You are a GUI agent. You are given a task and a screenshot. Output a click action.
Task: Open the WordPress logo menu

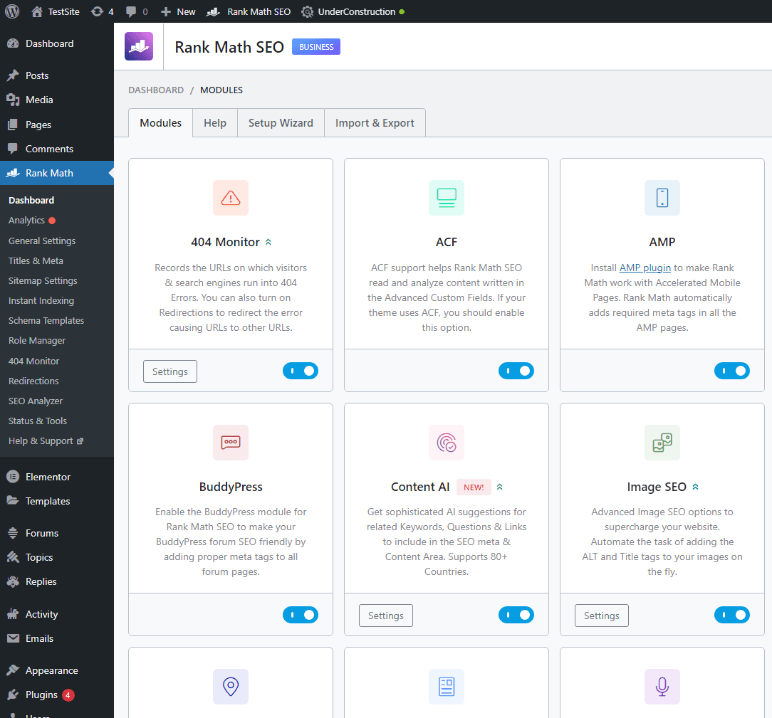(12, 11)
